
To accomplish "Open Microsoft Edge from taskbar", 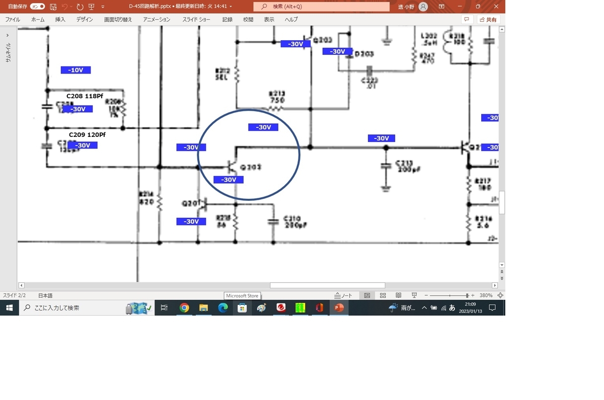I will [x=223, y=307].
